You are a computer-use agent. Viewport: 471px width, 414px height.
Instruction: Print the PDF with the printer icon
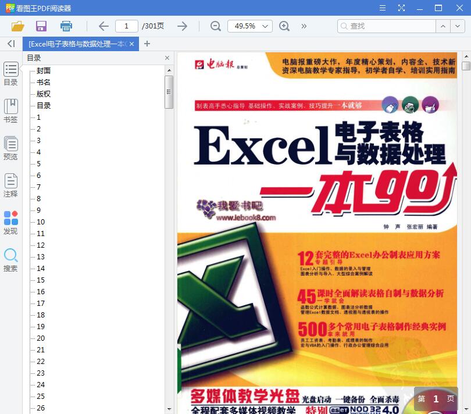(66, 26)
